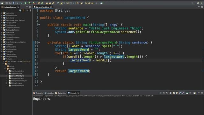Close the LargestWord.java editor tab
The height and width of the screenshot is (115, 204).
click(x=51, y=7)
